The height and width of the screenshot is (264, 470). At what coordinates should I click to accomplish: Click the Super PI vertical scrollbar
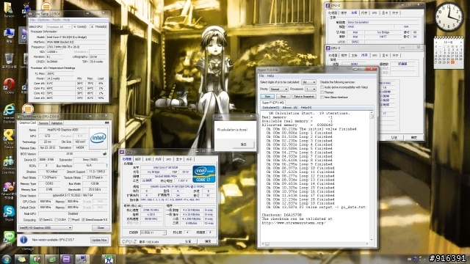372,176
